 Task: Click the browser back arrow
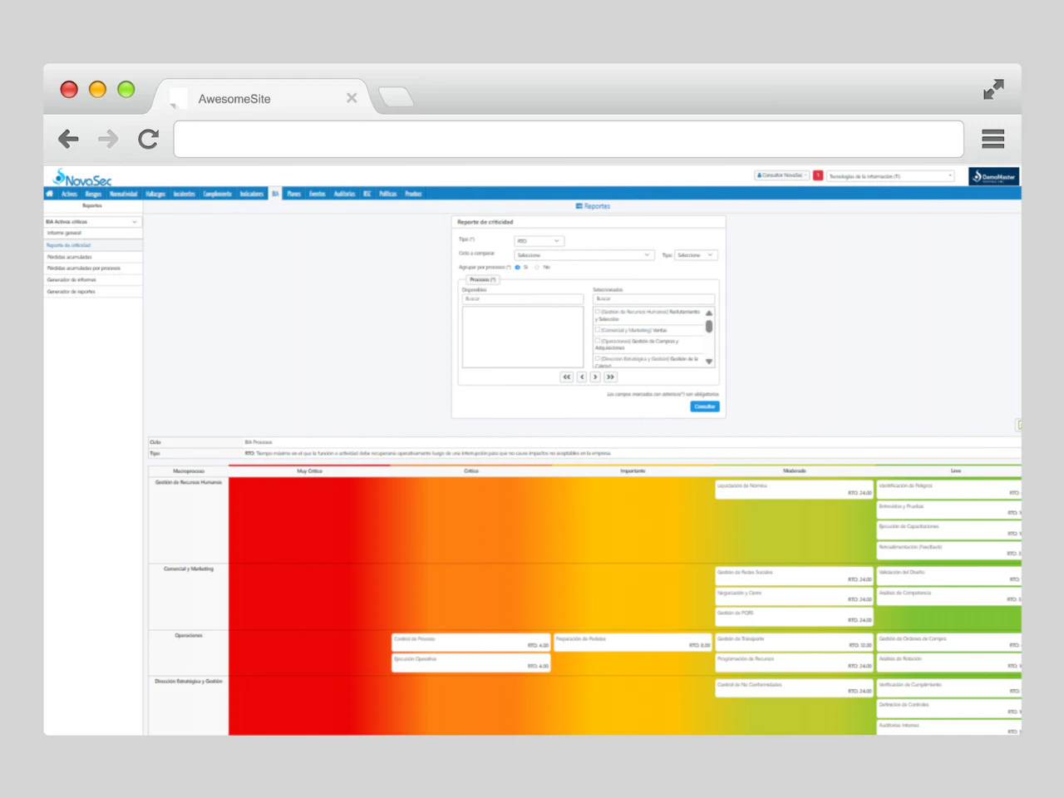pyautogui.click(x=68, y=139)
